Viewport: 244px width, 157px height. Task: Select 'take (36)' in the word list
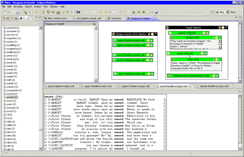[11, 136]
